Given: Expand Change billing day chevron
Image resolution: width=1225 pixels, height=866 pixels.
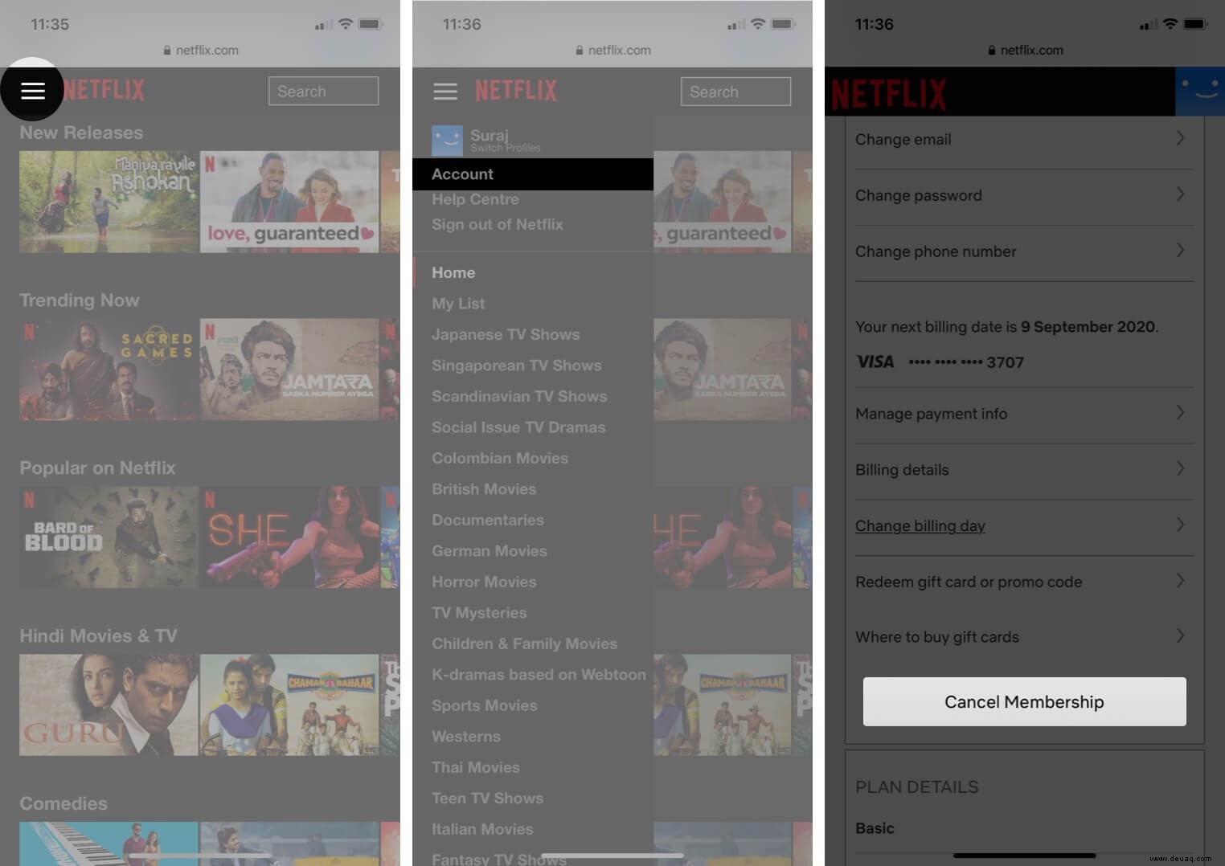Looking at the screenshot, I should tap(1180, 525).
